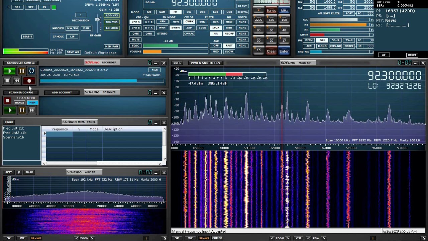Open Scheduler Config

[21, 63]
